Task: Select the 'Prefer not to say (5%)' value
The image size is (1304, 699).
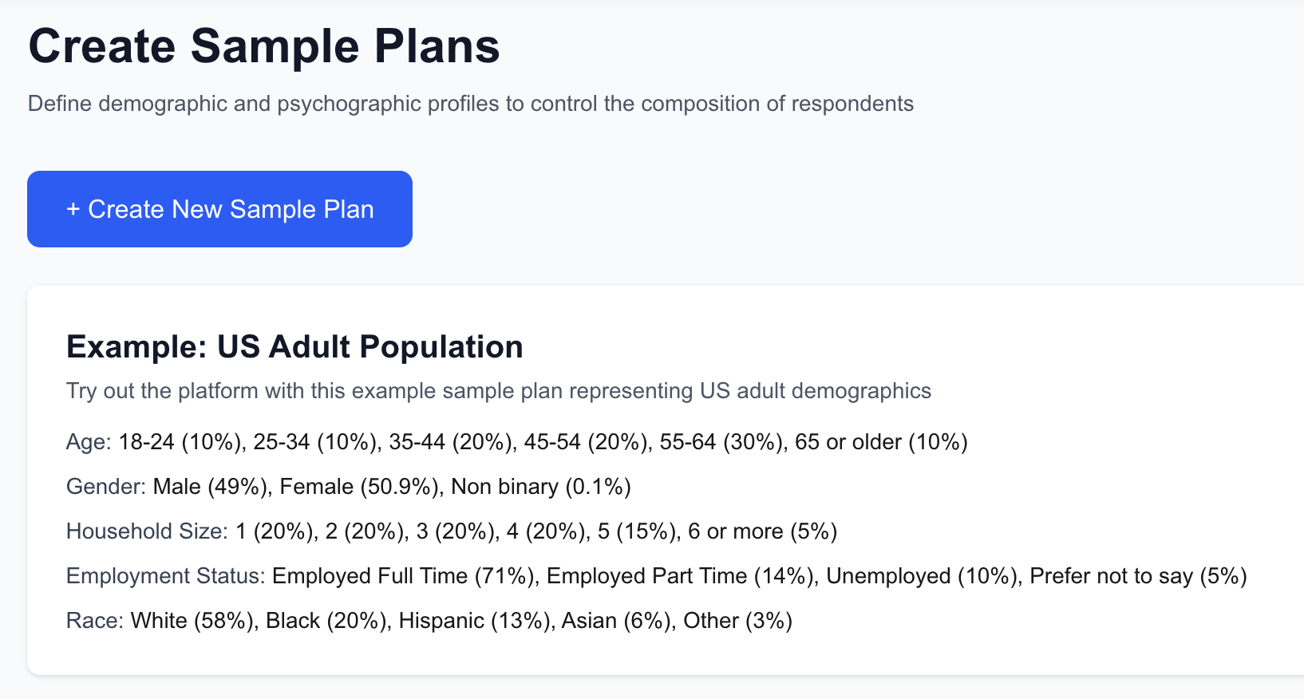Action: click(x=1138, y=576)
